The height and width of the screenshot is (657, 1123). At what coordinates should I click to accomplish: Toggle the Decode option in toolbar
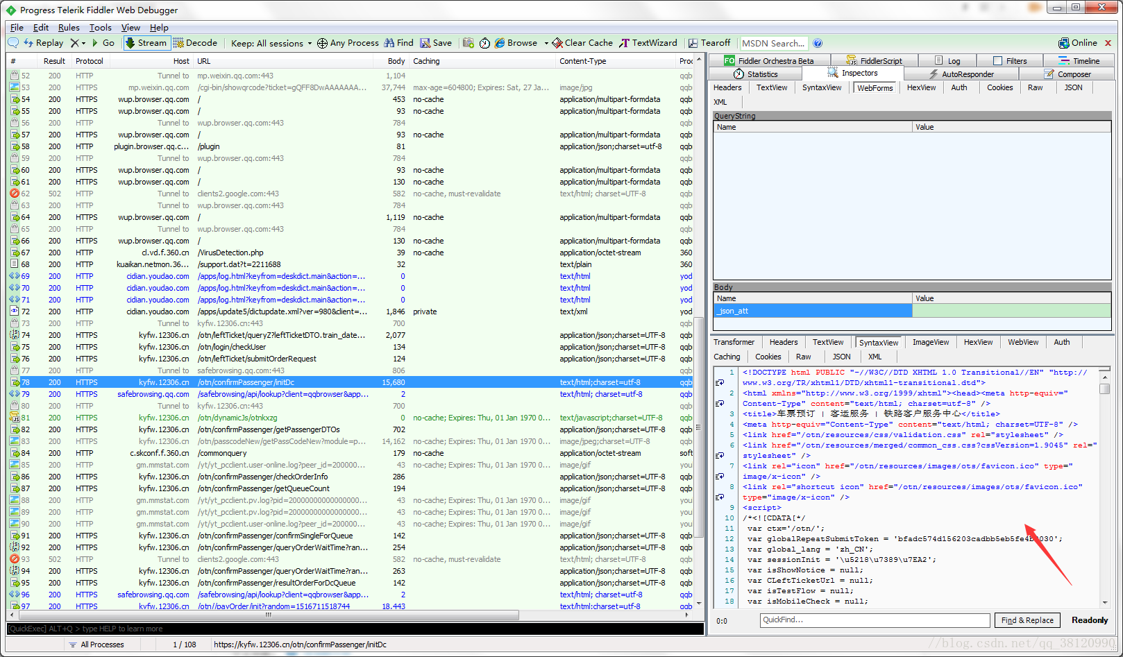click(x=195, y=43)
